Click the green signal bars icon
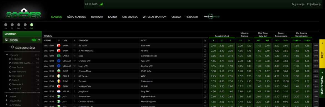Screen dimensions: 325x107 coord(101,4)
